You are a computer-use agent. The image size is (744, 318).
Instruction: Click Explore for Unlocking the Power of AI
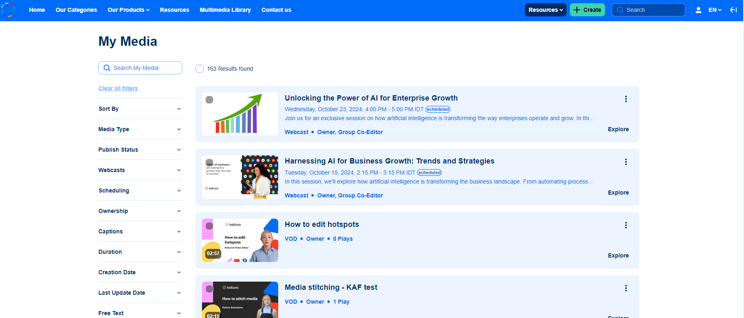618,129
